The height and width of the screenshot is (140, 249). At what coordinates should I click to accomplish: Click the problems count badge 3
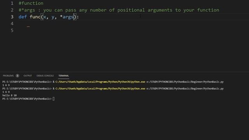tap(17, 76)
